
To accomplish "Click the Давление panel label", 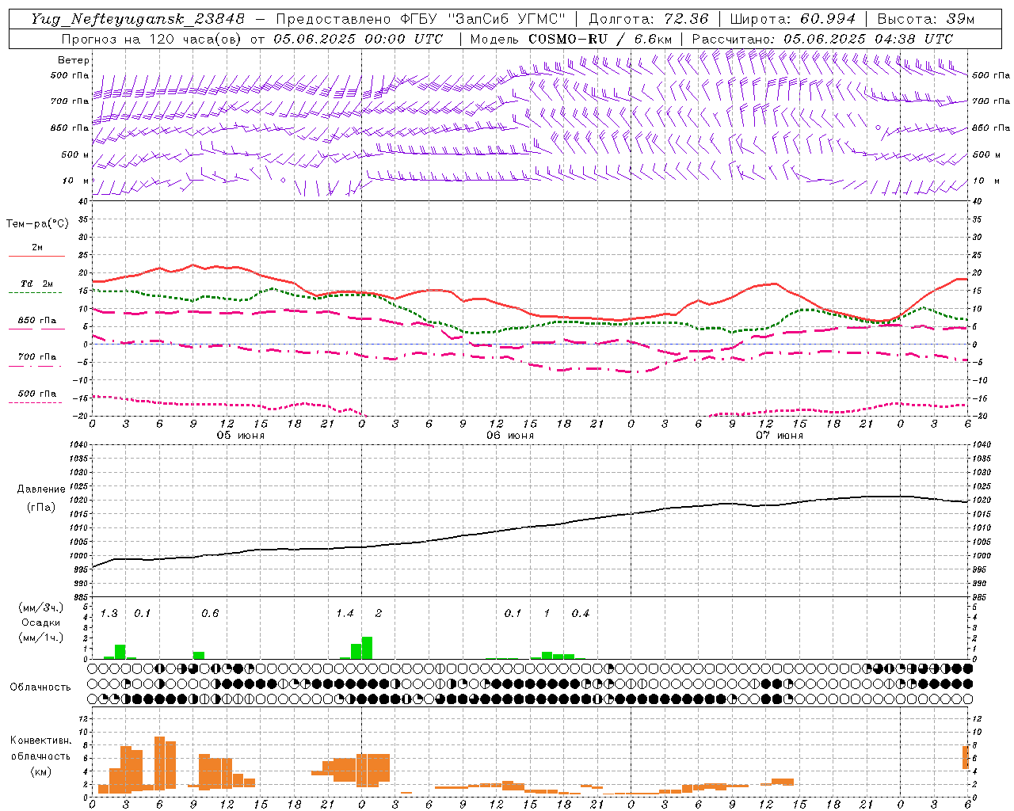I will tap(41, 489).
